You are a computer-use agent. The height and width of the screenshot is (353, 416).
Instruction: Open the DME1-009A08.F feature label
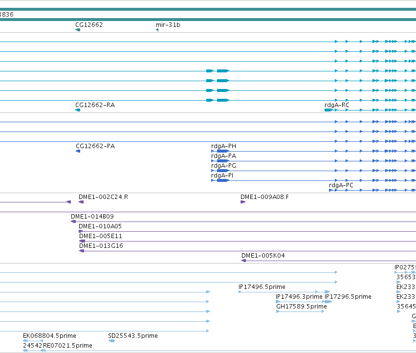point(264,197)
